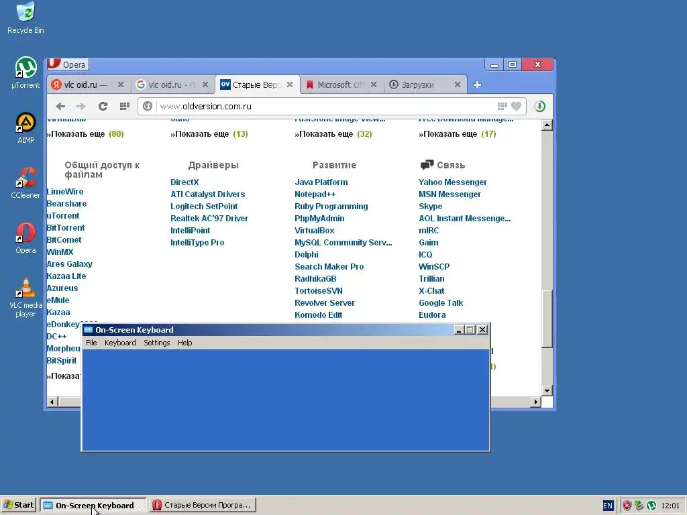Open the Settings menu in On-Screen Keyboard
687x515 pixels.
pyautogui.click(x=156, y=343)
